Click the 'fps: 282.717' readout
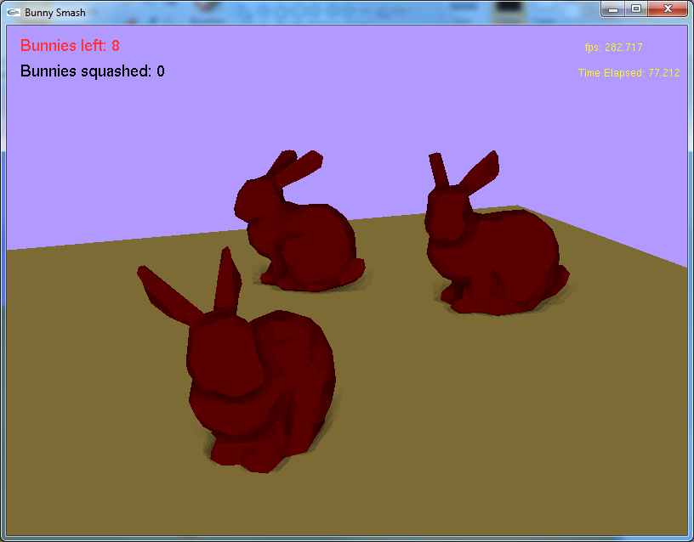This screenshot has height=542, width=694. tap(613, 48)
